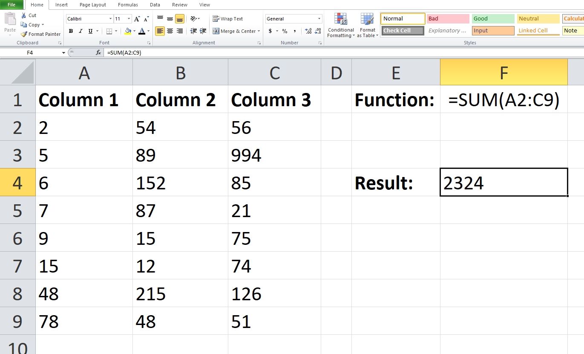Open font name Calibri dropdown
The height and width of the screenshot is (354, 584).
pos(111,19)
